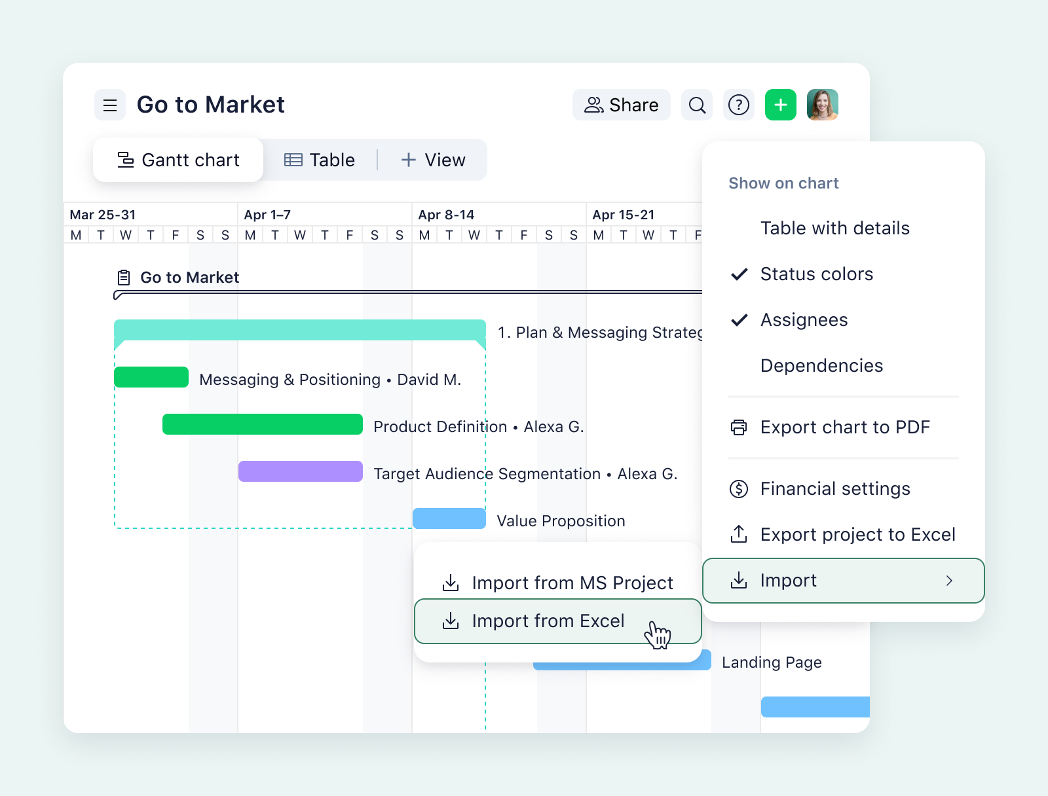
Task: Open the hamburger menu beside Go to Market
Action: [x=110, y=105]
